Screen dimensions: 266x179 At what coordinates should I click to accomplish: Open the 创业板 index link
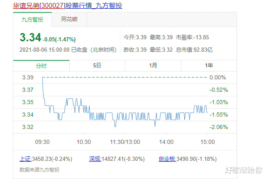(167, 159)
